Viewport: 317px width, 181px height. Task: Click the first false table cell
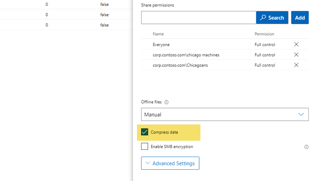[x=104, y=4]
